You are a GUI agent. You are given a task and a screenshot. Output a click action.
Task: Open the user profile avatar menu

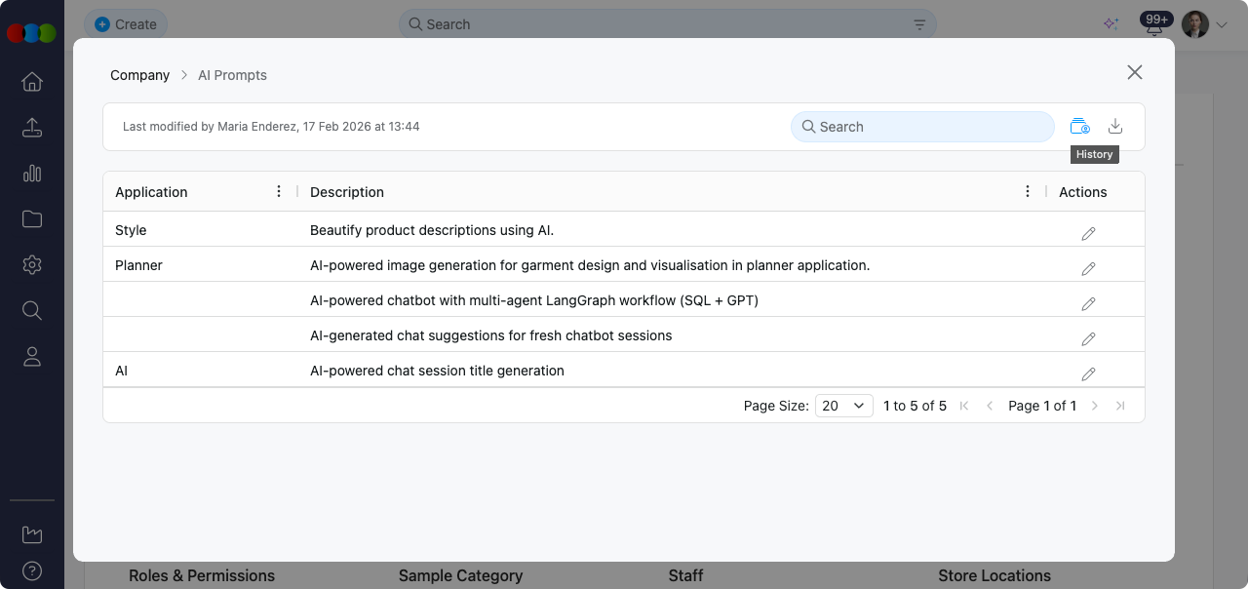coord(1195,24)
